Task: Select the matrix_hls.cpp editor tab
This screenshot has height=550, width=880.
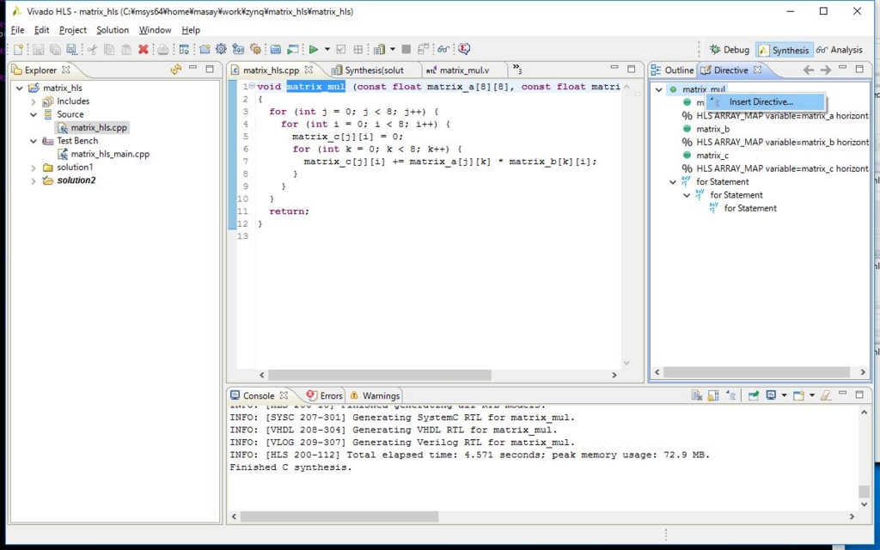Action: coord(271,70)
